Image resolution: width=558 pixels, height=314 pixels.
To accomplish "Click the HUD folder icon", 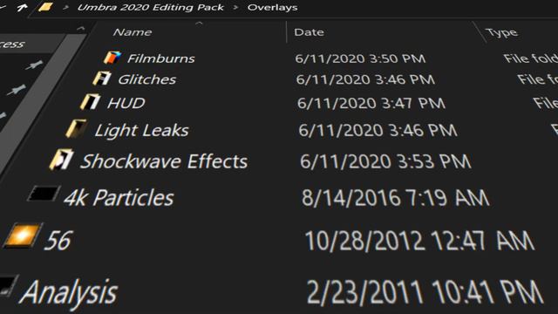I will pos(90,102).
